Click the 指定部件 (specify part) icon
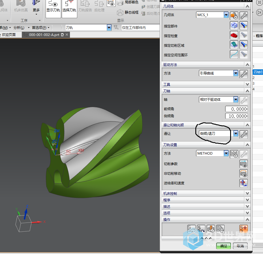The height and width of the screenshot is (254, 263). (234, 26)
